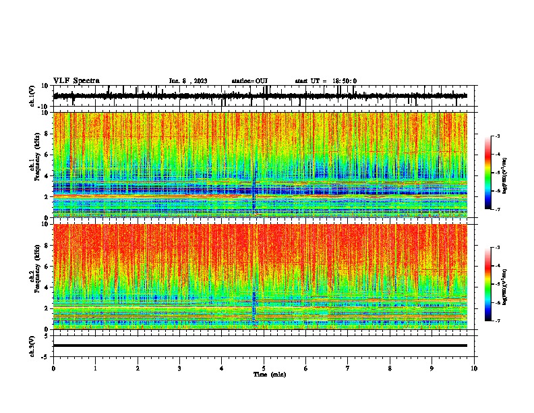Click the time axis tick label 8
Screen dimensions: 534x413
click(x=390, y=368)
